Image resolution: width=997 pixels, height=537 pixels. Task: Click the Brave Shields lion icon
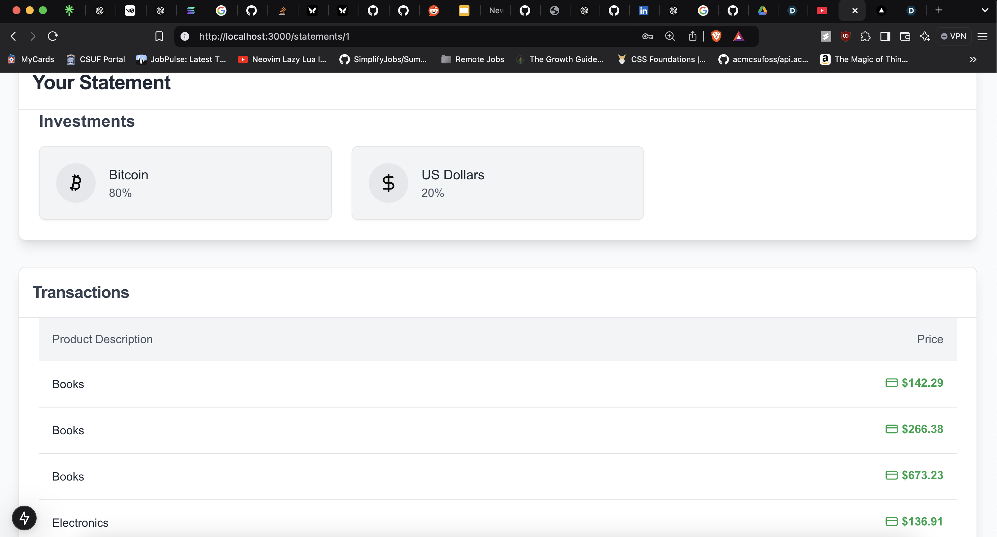click(x=716, y=36)
